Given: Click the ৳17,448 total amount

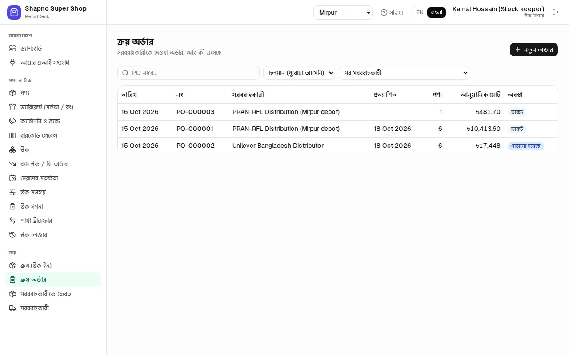Looking at the screenshot, I should (x=488, y=146).
